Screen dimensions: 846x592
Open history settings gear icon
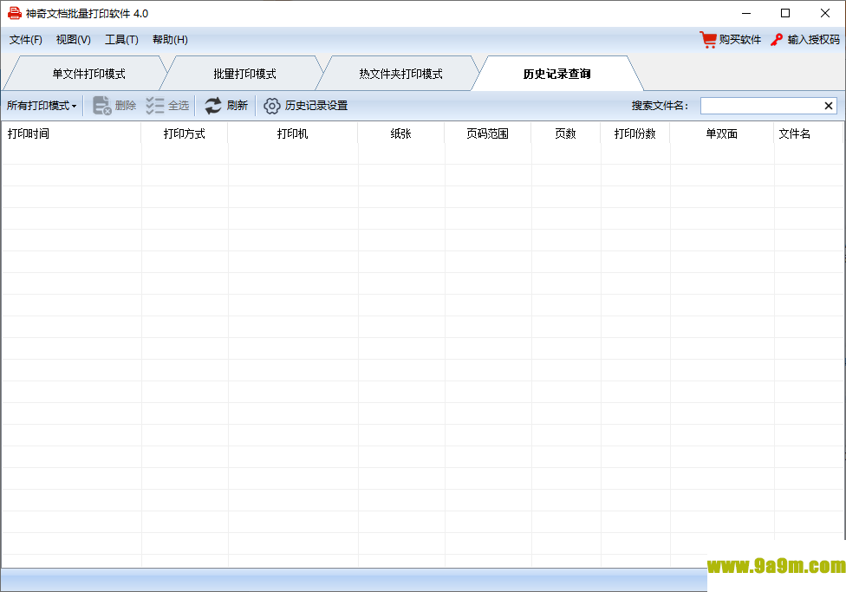click(x=272, y=106)
